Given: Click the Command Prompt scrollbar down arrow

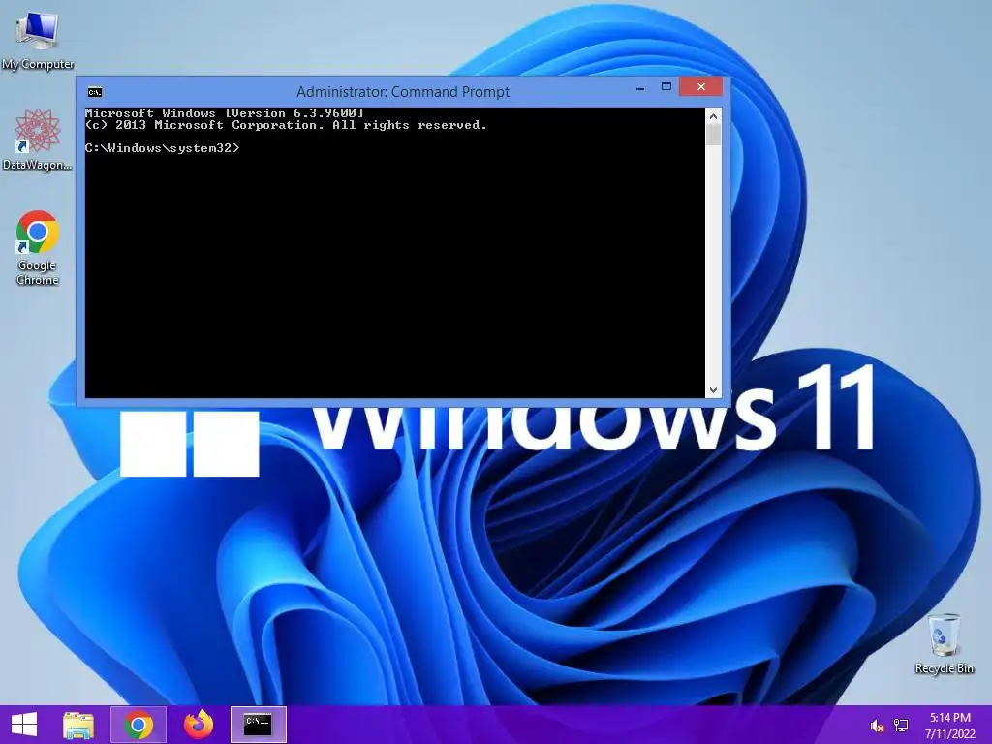Looking at the screenshot, I should (x=713, y=390).
